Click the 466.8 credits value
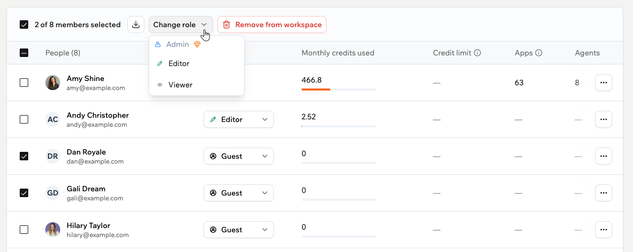 (312, 80)
